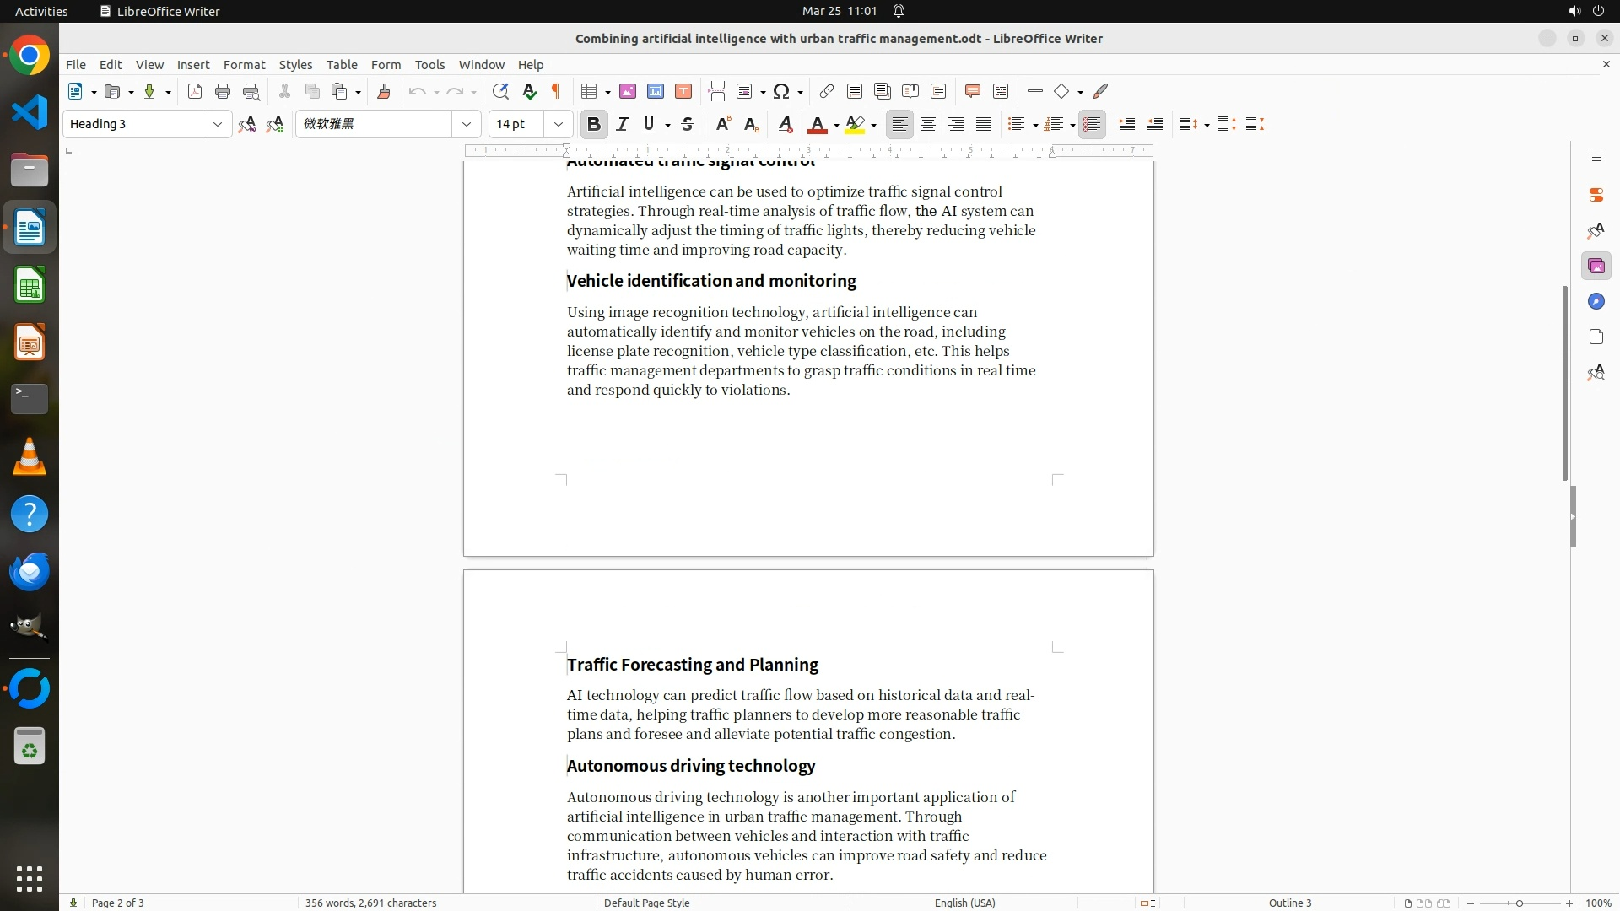
Task: Expand the paragraph style dropdown
Action: click(x=218, y=125)
